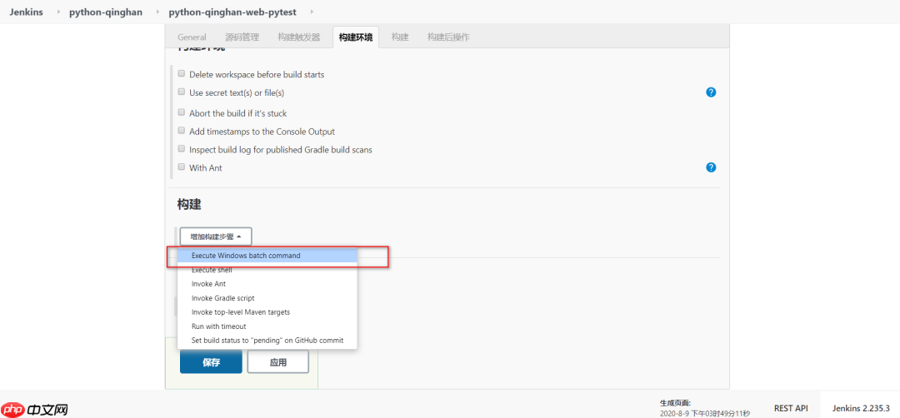This screenshot has height=418, width=900.
Task: Enable Add timestamps to the Console Output
Action: point(182,131)
